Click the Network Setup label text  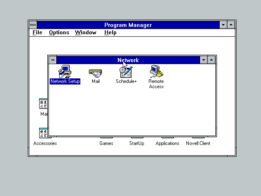(65, 81)
